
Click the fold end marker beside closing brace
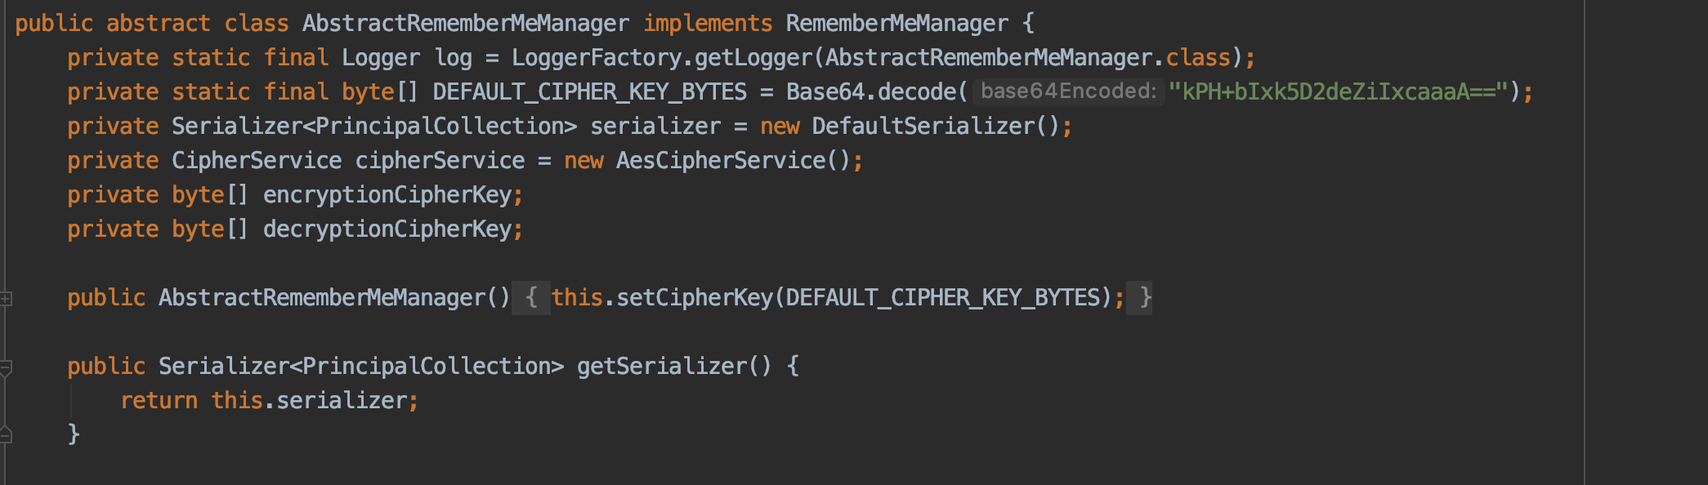[6, 434]
